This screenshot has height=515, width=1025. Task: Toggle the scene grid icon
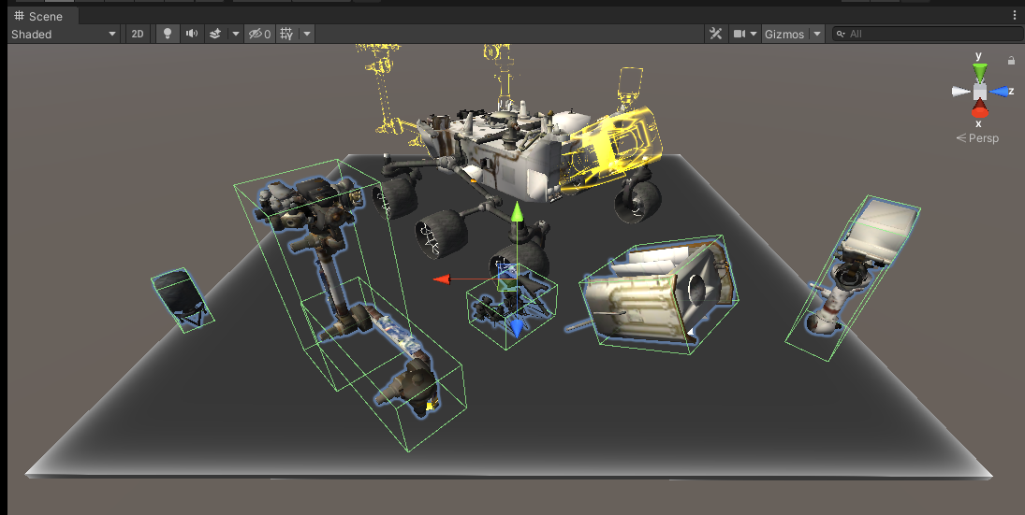point(286,34)
